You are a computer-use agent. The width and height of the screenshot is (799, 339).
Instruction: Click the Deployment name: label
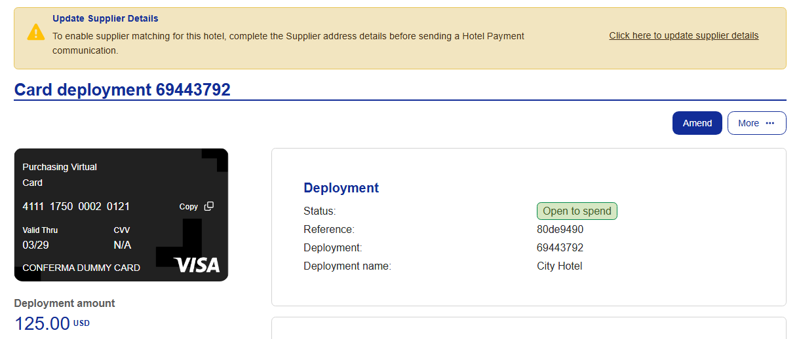(x=347, y=266)
